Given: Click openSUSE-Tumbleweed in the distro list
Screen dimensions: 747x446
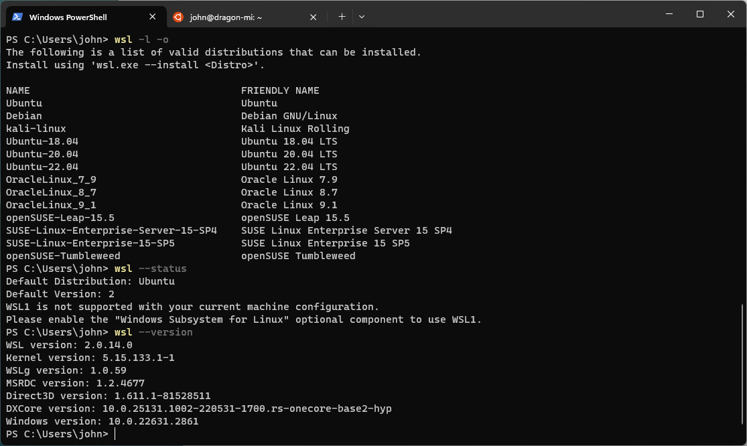Looking at the screenshot, I should (62, 255).
